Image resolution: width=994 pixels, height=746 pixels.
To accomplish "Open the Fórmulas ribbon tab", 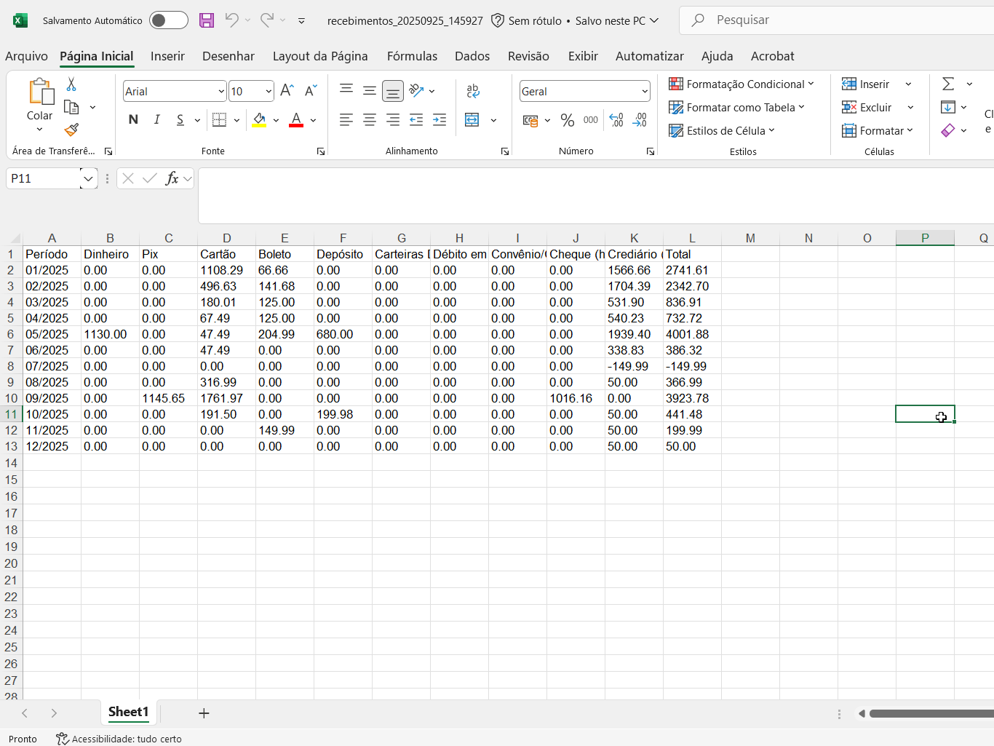I will (x=412, y=56).
